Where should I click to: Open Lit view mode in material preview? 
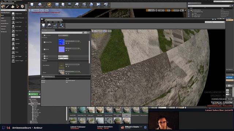(105, 31)
